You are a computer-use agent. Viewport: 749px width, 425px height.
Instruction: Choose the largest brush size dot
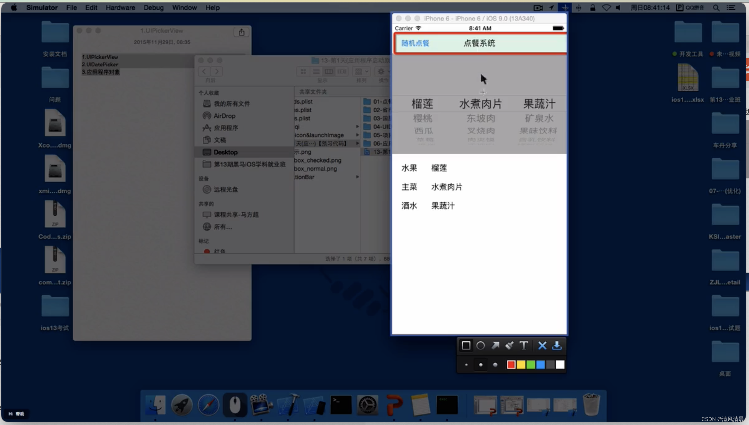(495, 365)
